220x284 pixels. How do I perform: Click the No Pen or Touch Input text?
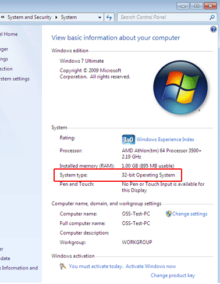163,187
